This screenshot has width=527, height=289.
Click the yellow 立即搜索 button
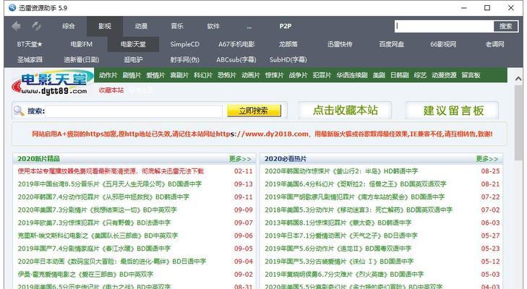point(254,111)
